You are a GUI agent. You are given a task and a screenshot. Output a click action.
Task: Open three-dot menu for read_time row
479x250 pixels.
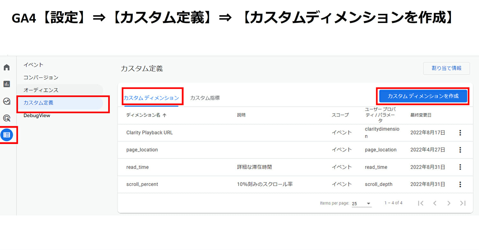click(x=460, y=167)
